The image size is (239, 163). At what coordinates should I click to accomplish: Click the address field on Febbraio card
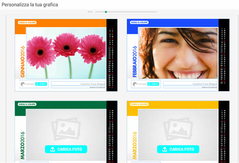tap(190, 87)
